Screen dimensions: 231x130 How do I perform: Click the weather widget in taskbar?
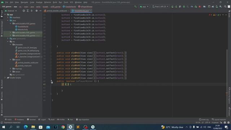click(x=172, y=127)
